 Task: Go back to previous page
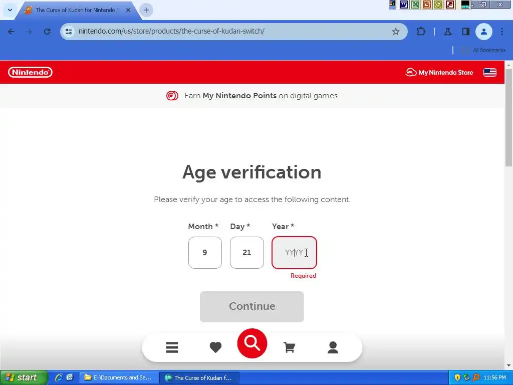(11, 32)
